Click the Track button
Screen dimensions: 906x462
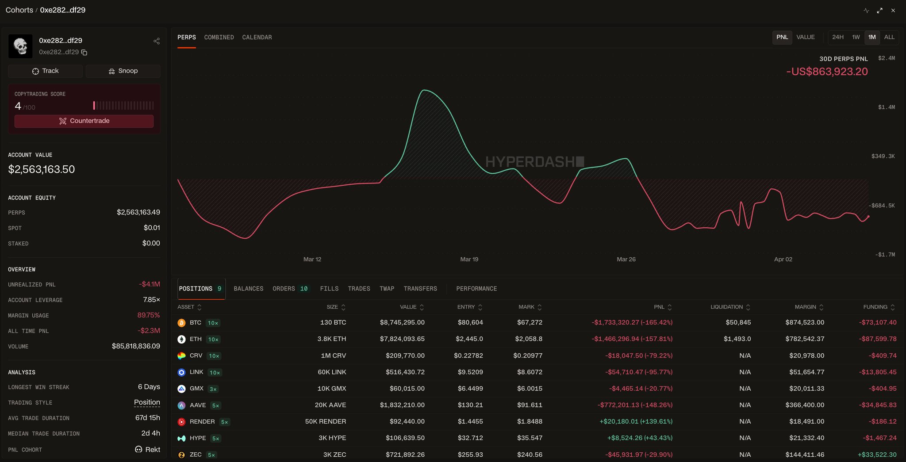pos(45,71)
